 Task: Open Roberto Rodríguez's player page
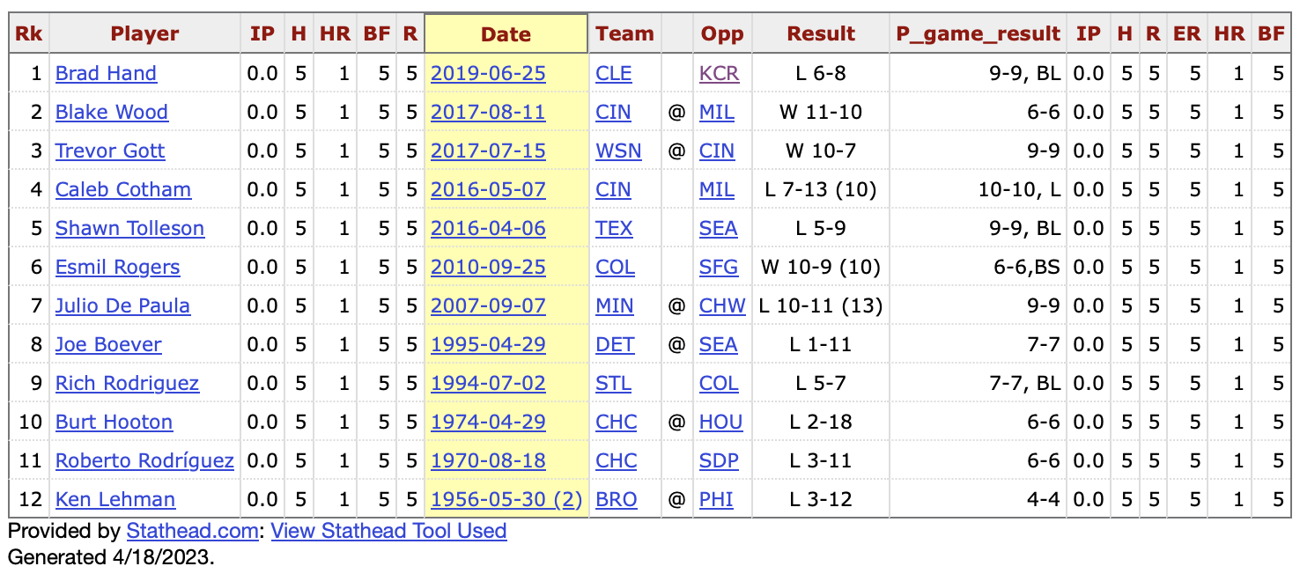pyautogui.click(x=144, y=460)
